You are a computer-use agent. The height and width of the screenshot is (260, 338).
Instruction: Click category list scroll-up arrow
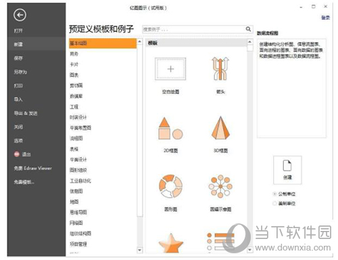tap(140, 42)
